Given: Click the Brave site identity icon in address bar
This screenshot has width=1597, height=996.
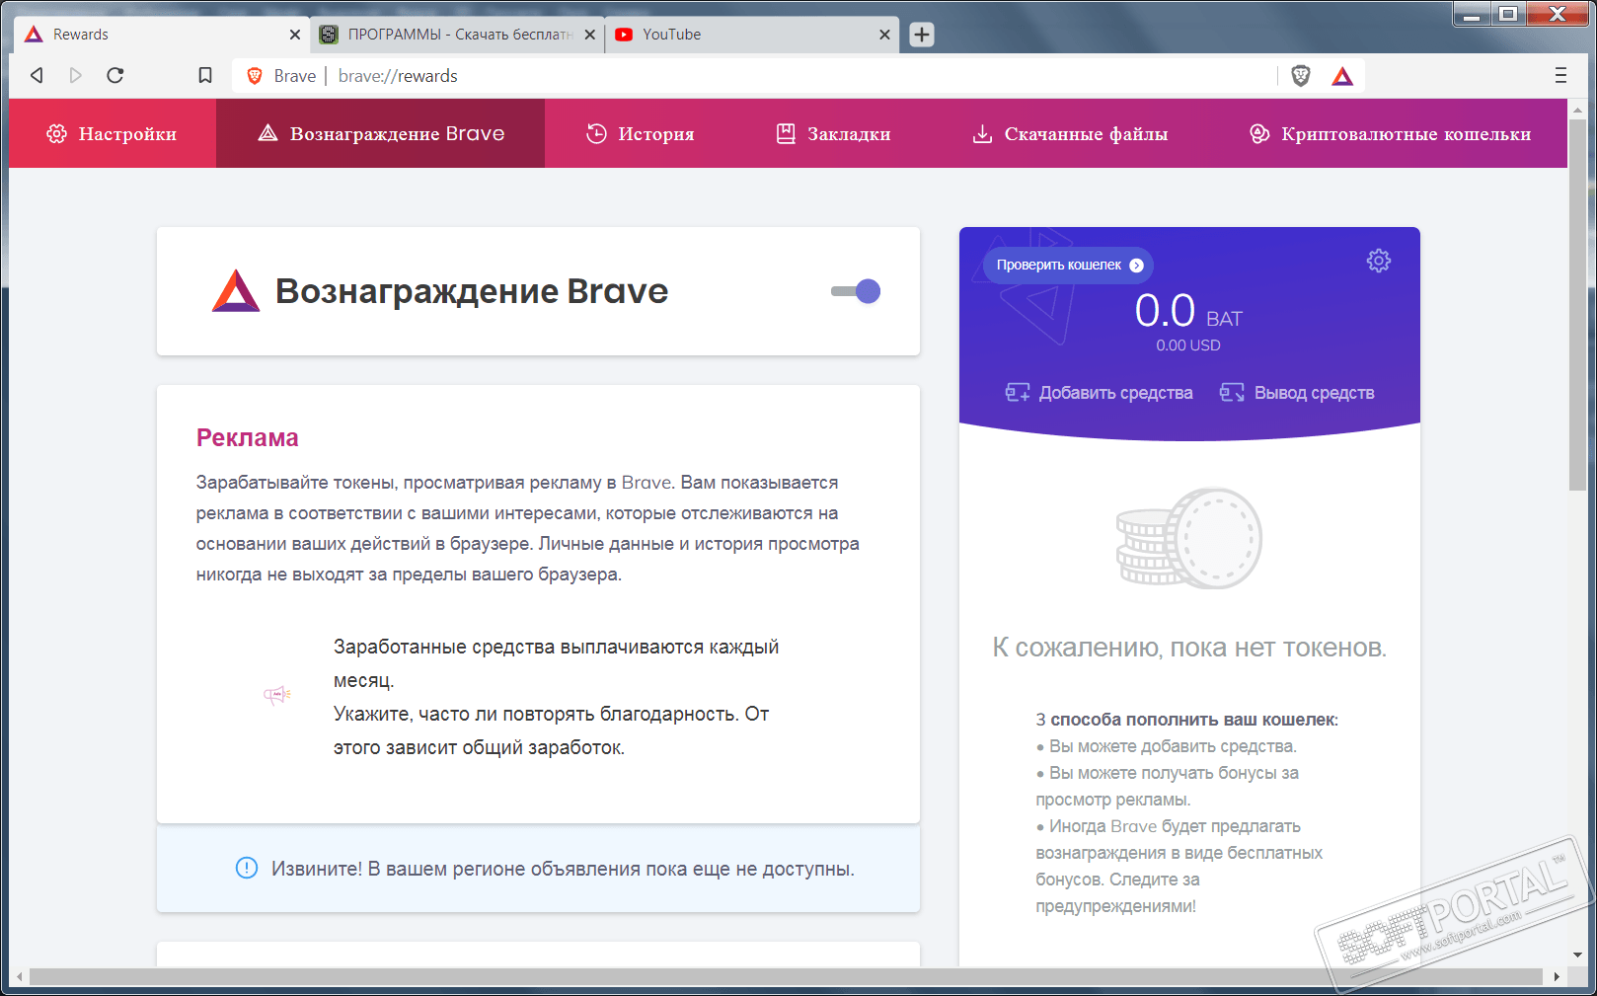Looking at the screenshot, I should [255, 76].
